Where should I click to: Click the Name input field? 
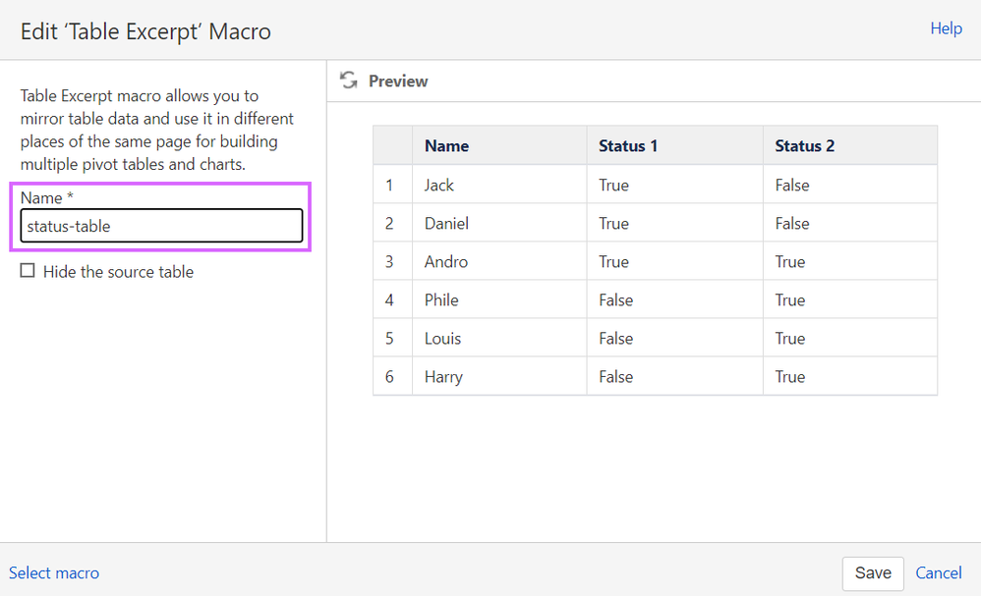[161, 226]
